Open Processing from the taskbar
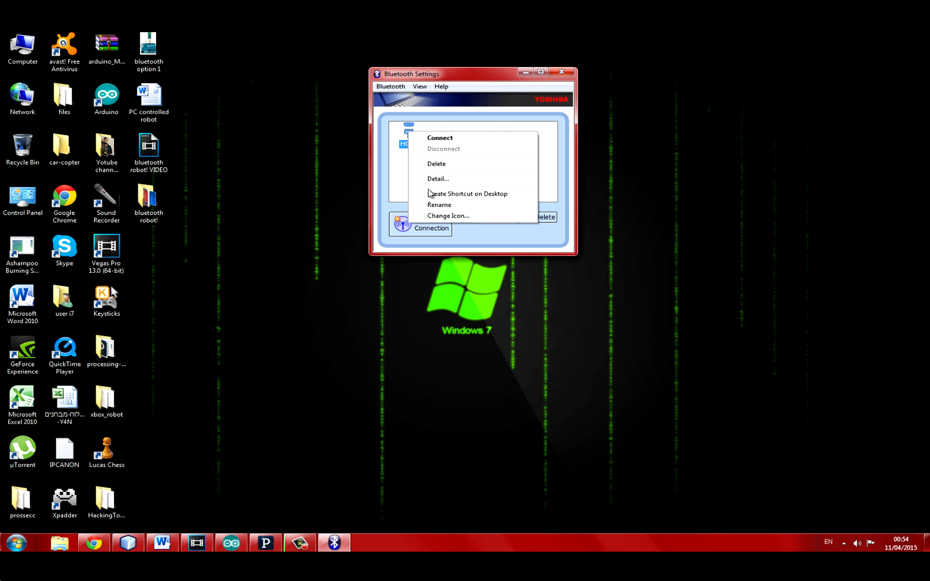The image size is (930, 581). pos(265,543)
